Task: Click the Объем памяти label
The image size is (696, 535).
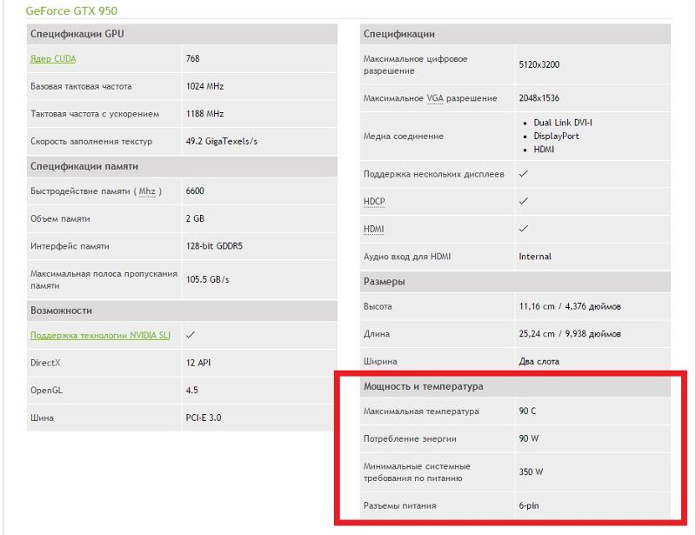Action: 60,218
